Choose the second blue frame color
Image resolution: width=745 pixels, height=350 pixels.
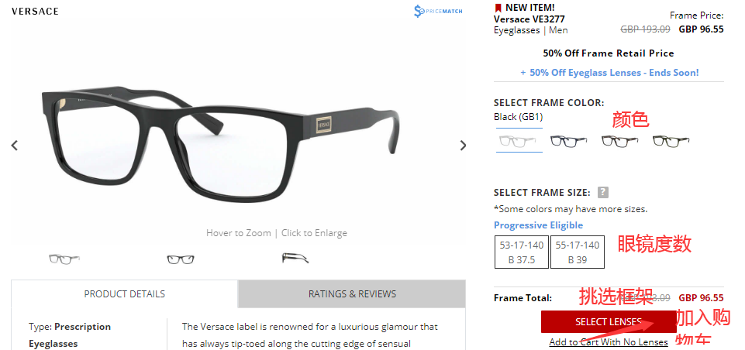[x=569, y=141]
